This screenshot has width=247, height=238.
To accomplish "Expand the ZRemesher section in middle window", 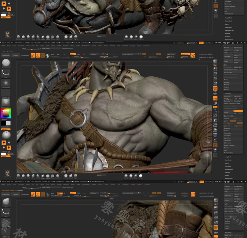I will 228,143.
